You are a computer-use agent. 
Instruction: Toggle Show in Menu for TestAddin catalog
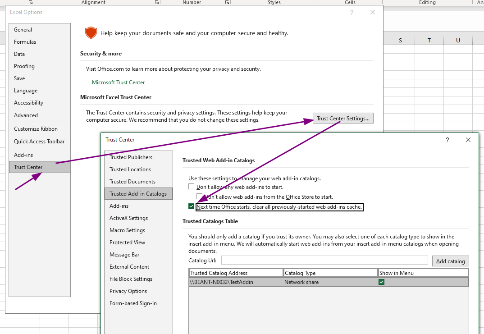382,282
